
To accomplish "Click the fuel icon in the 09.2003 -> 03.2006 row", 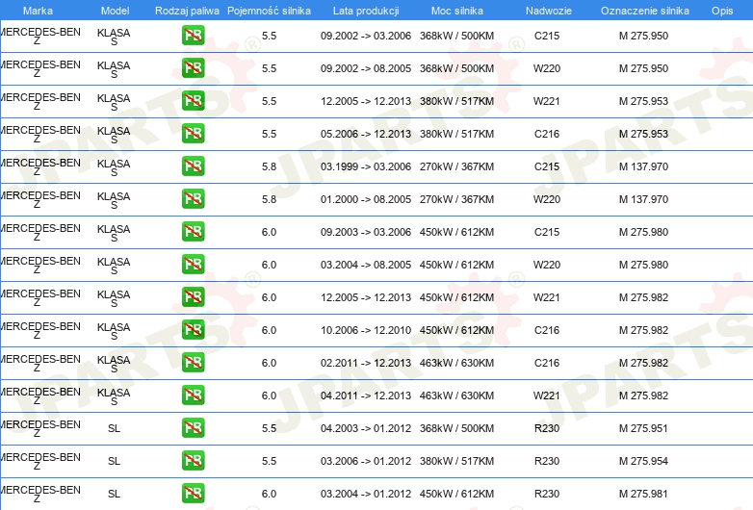I will pos(193,232).
